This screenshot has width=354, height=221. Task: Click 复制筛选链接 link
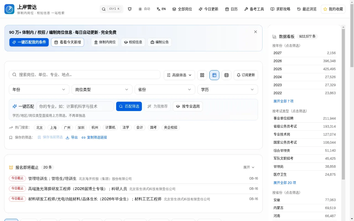pyautogui.click(x=94, y=137)
